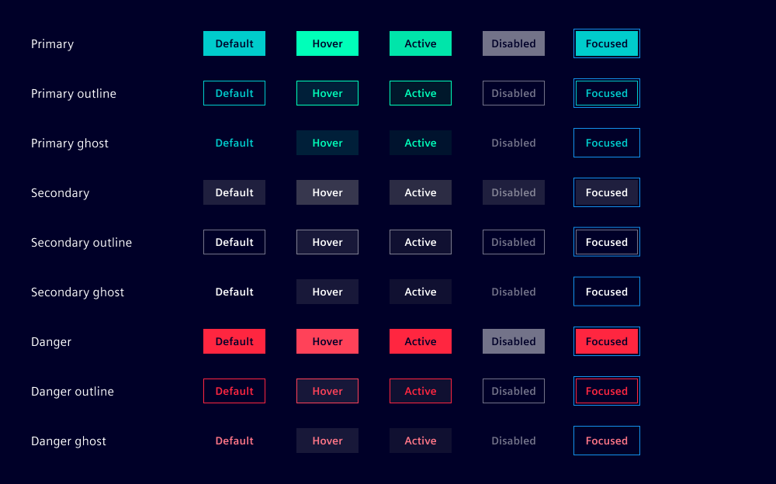Click the Primary Focused button
Screen dimensions: 776x484
(x=607, y=43)
